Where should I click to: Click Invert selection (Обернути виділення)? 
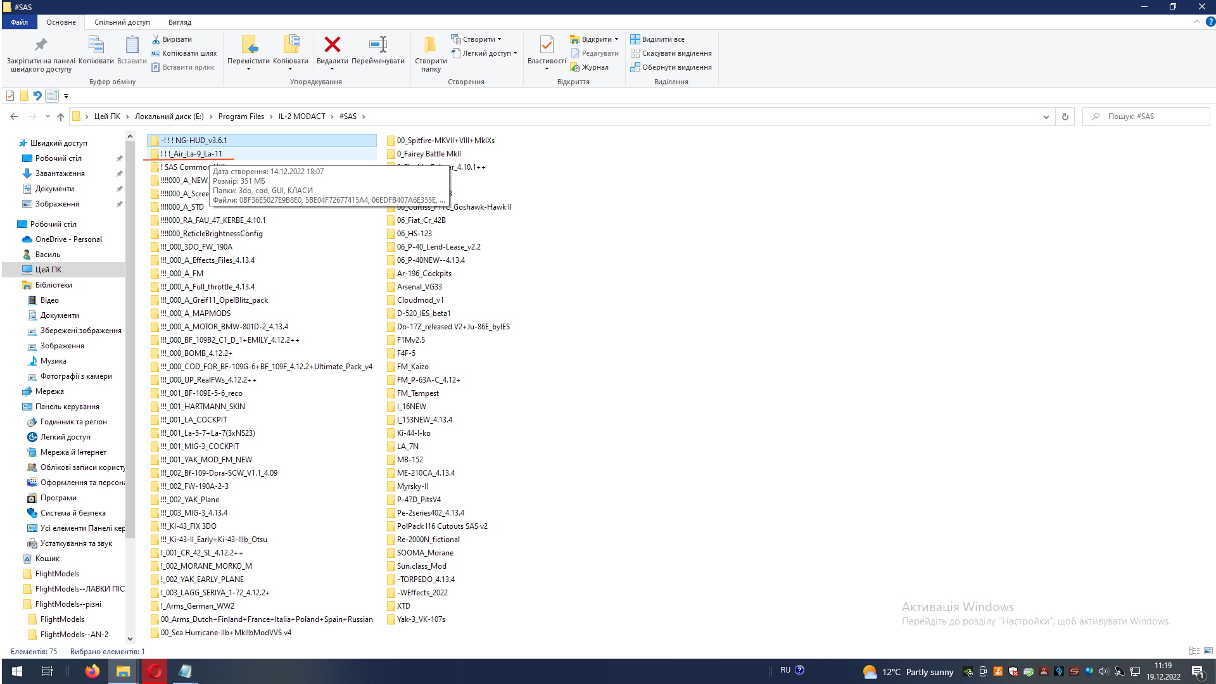point(671,67)
